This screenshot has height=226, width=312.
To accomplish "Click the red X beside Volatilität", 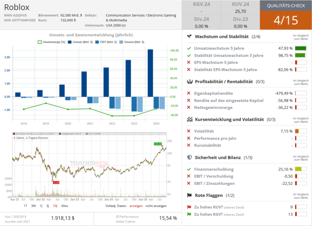I will pos(188,131).
